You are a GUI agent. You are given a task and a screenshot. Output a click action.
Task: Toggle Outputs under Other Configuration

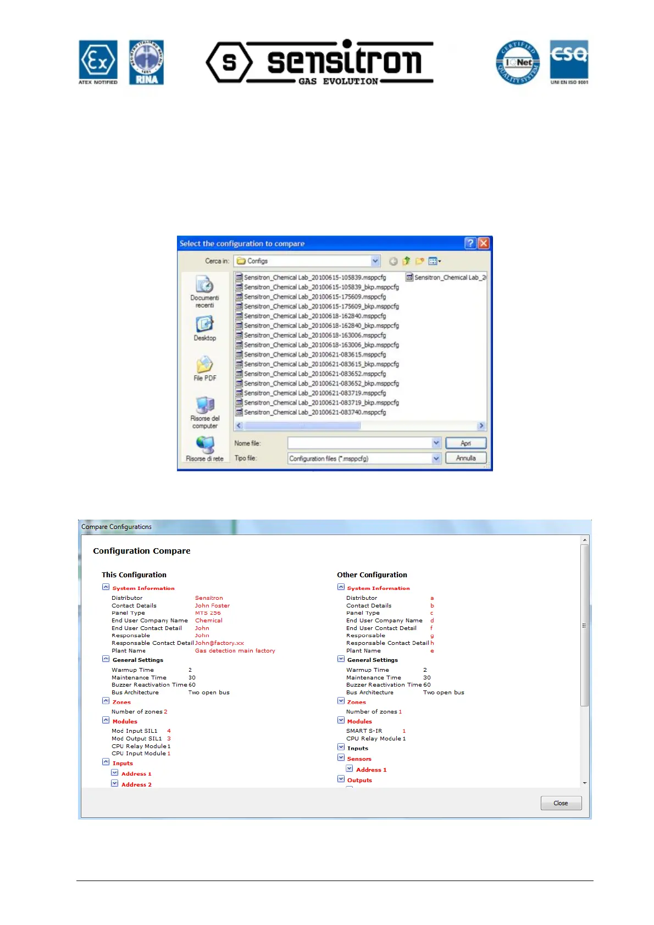click(341, 779)
